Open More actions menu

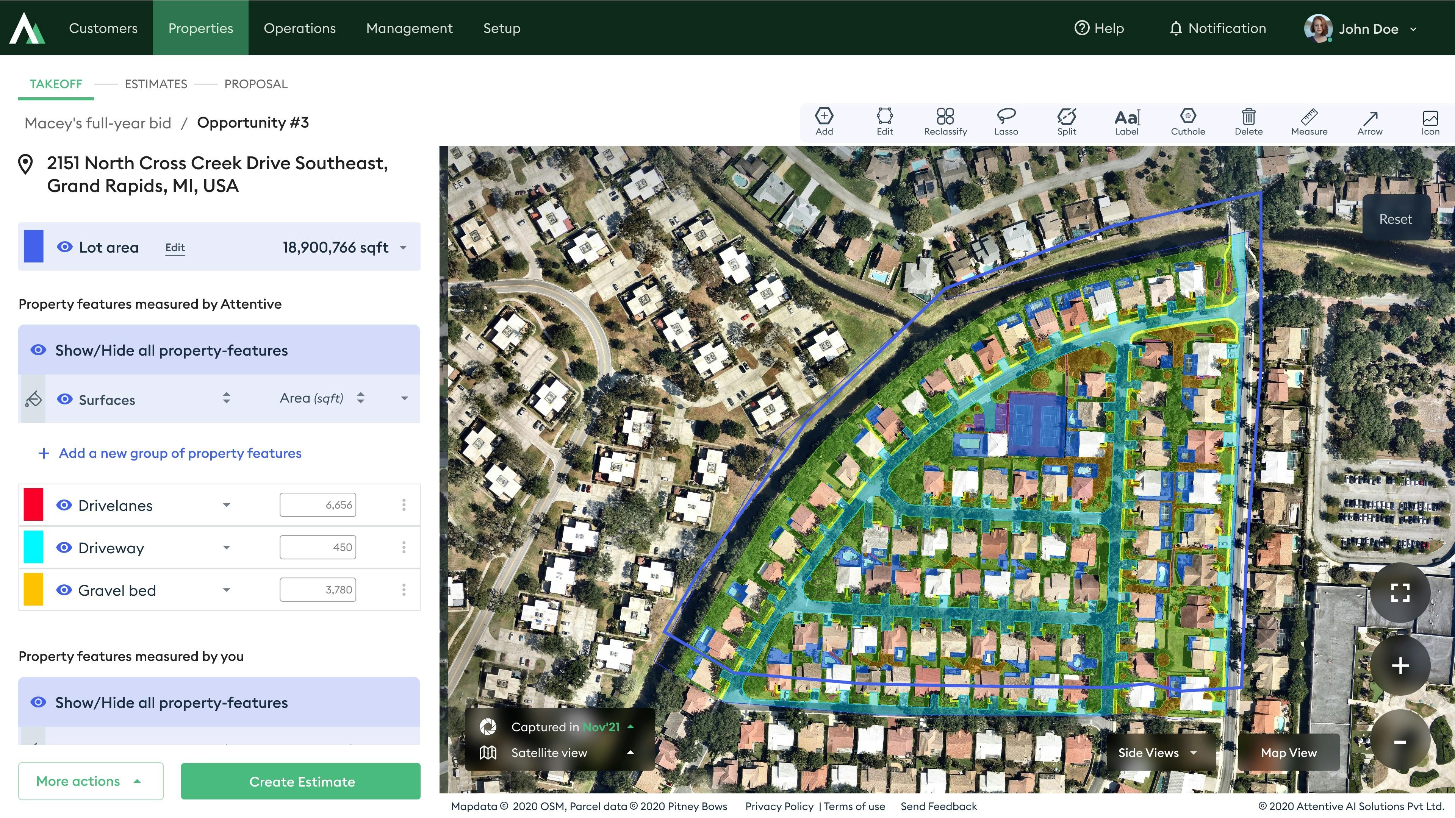coord(91,781)
